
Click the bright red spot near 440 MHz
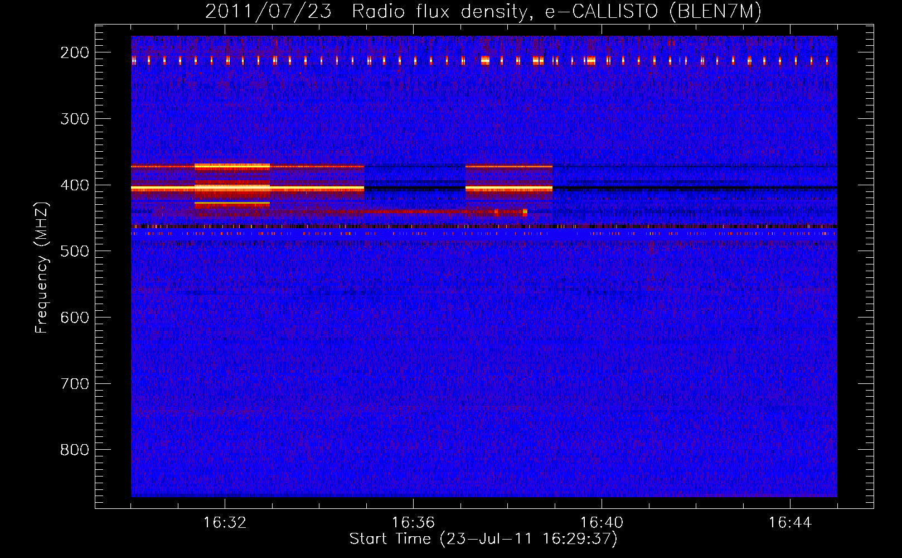click(525, 212)
